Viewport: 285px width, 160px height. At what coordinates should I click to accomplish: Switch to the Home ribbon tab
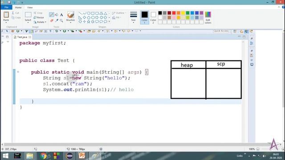click(18, 8)
